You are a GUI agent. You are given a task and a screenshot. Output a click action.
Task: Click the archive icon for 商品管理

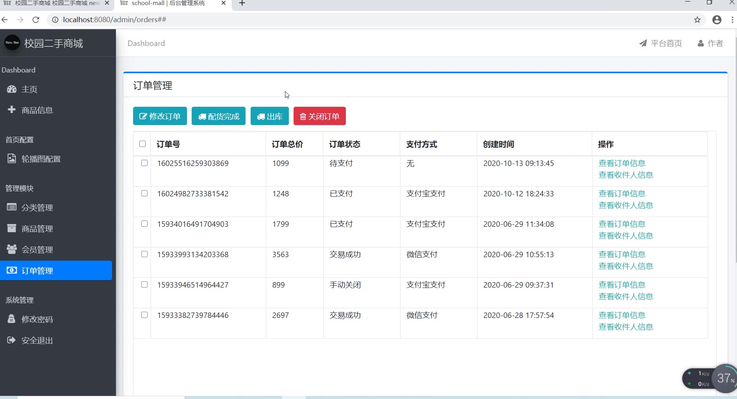[x=12, y=228]
